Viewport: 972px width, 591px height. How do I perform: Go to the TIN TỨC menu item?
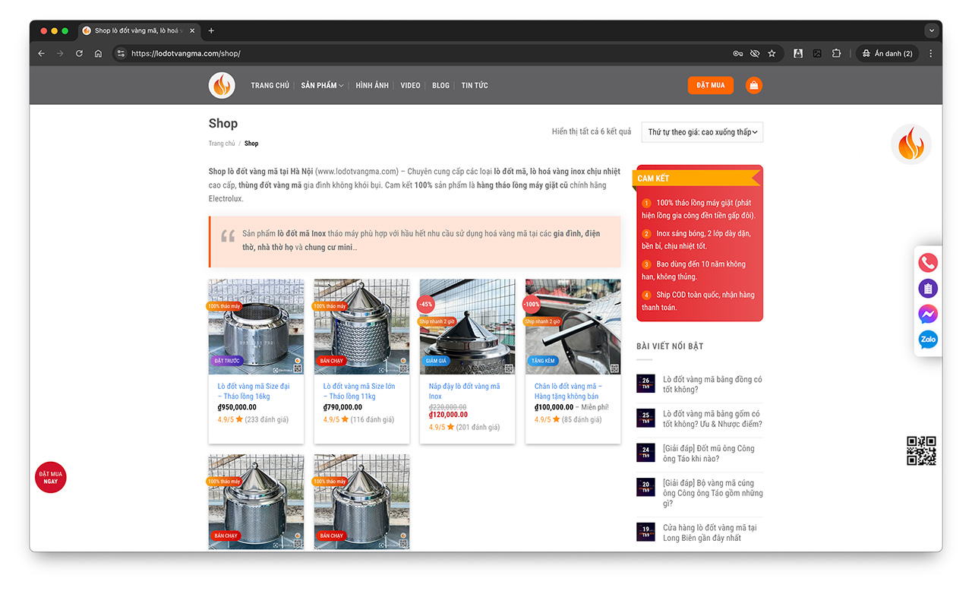tap(475, 85)
